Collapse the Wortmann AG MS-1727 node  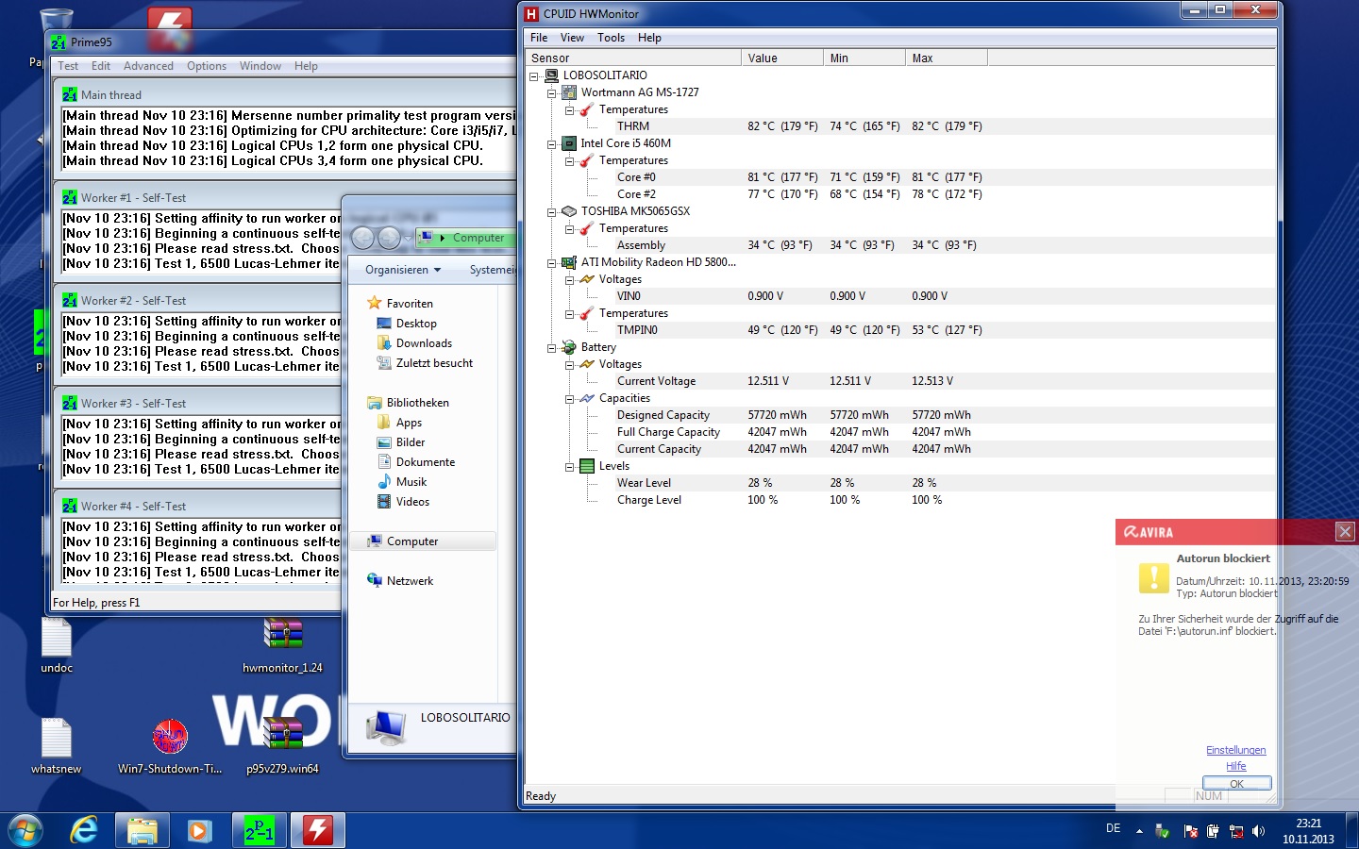pos(552,92)
